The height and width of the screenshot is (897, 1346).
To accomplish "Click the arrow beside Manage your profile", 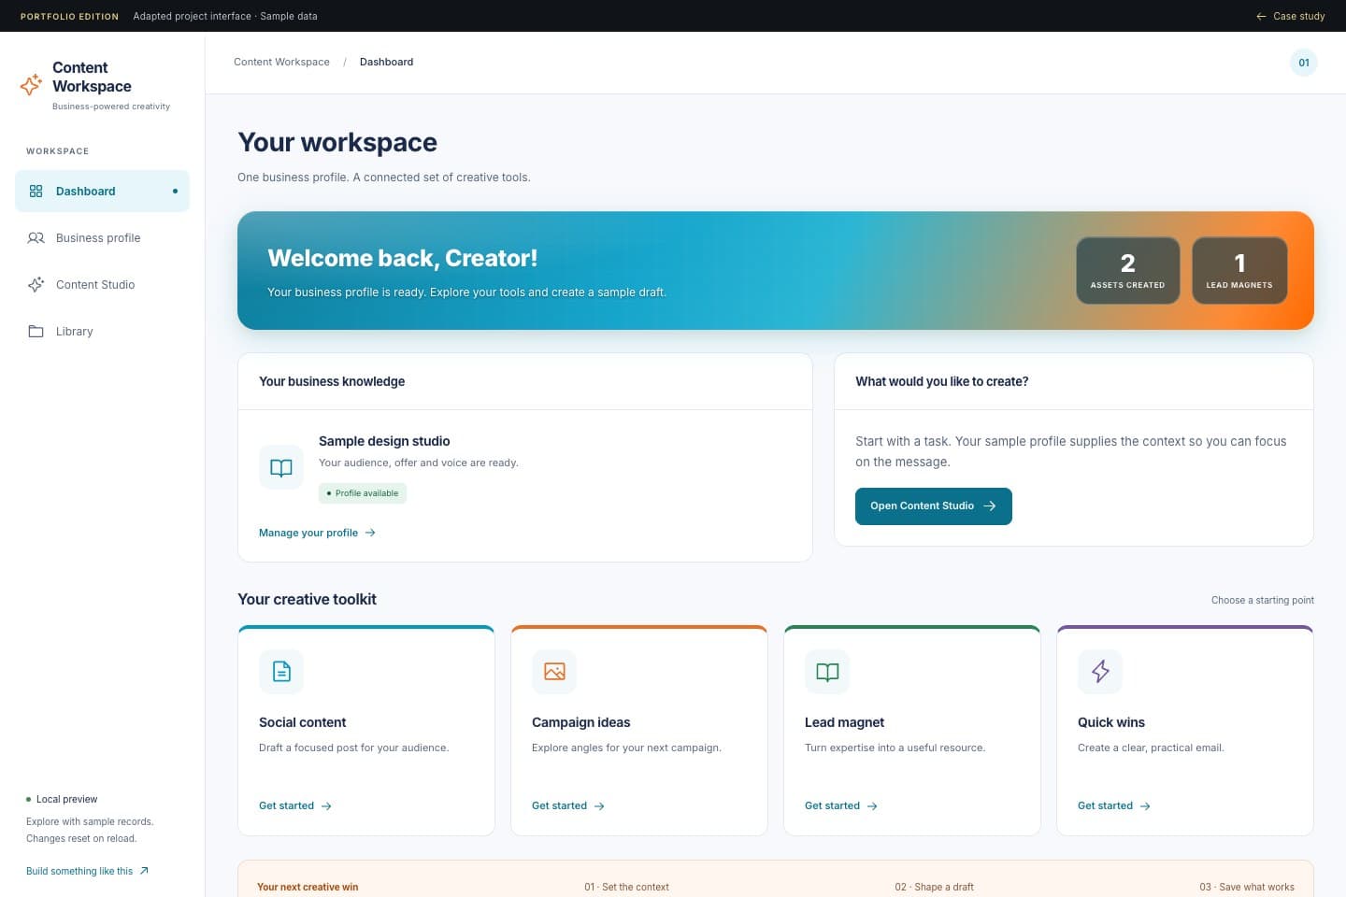I will [370, 533].
